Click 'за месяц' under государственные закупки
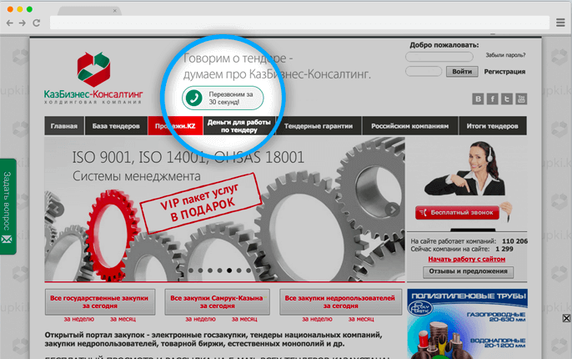 coord(123,319)
